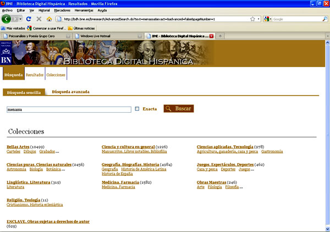This screenshot has width=330, height=232.
Task: Open the Archivo menu
Action: tap(7, 10)
